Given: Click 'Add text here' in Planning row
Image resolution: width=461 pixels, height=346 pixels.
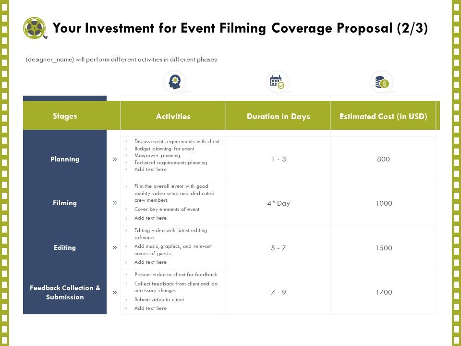Looking at the screenshot, I should coord(150,170).
